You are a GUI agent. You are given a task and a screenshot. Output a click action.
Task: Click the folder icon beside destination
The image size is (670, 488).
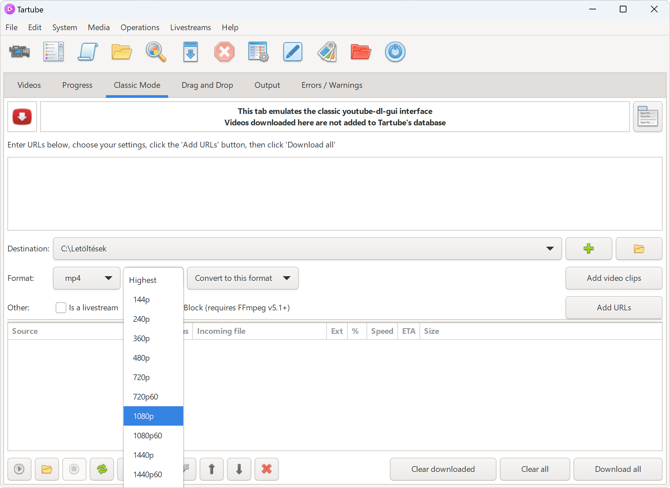coord(639,249)
